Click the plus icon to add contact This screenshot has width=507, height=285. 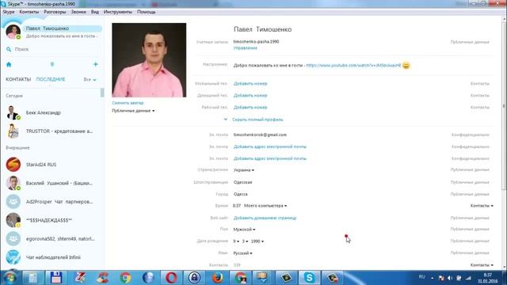click(95, 64)
